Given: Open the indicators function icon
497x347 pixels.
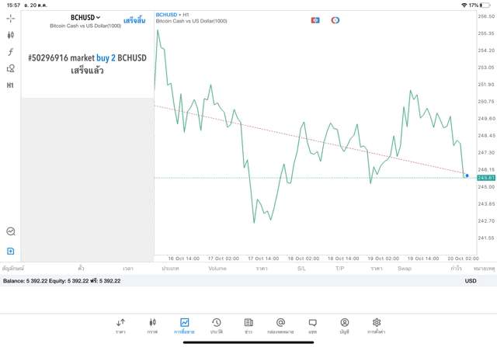Looking at the screenshot, I should 10,52.
